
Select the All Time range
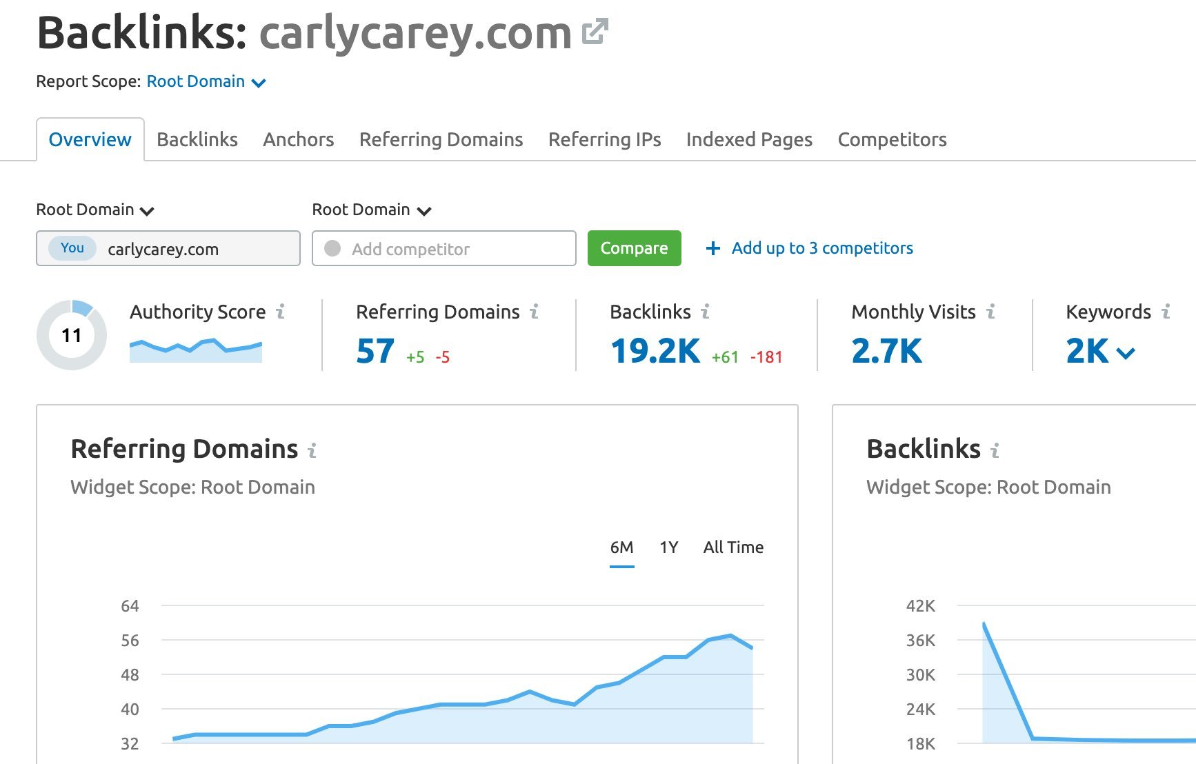point(733,547)
